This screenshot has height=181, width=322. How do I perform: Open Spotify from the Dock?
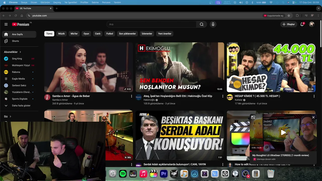[x=123, y=174]
